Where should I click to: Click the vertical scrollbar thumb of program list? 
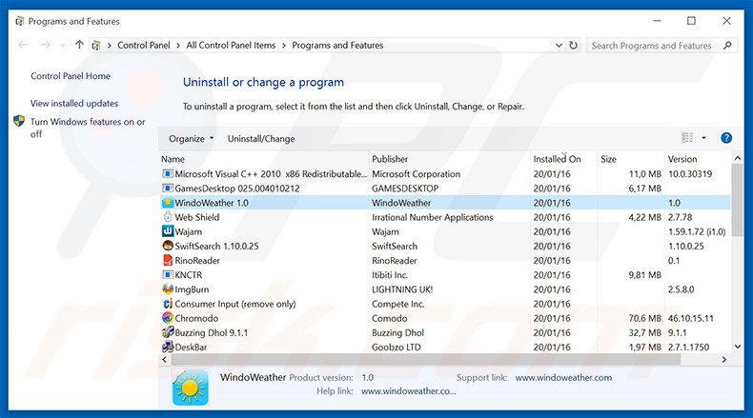click(738, 199)
